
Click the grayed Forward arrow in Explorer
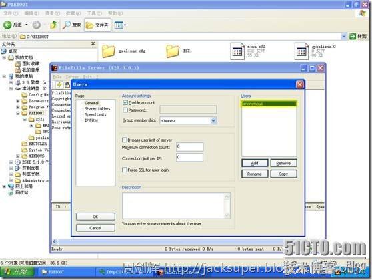[36, 25]
